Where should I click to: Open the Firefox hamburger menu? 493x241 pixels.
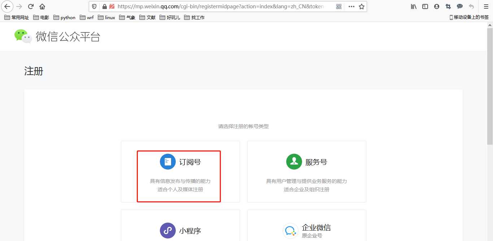pos(486,6)
